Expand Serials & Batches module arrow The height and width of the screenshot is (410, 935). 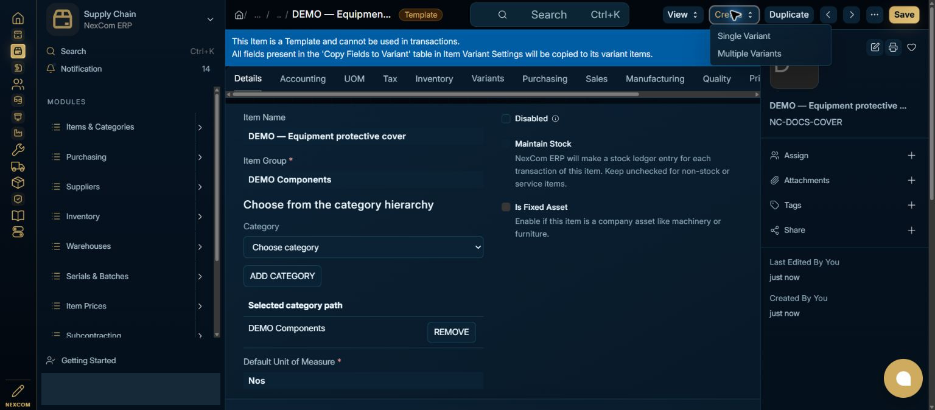tap(200, 276)
